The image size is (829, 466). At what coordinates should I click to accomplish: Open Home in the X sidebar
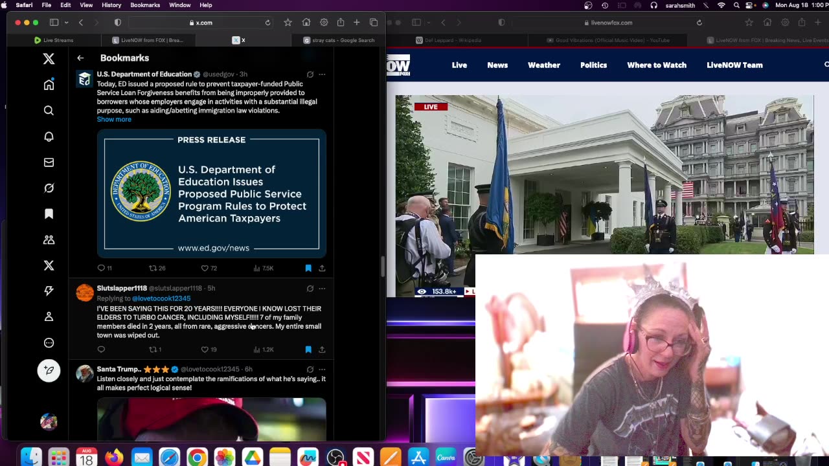[49, 85]
